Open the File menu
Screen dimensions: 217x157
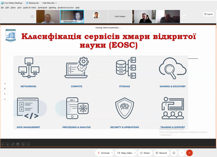(2, 7)
